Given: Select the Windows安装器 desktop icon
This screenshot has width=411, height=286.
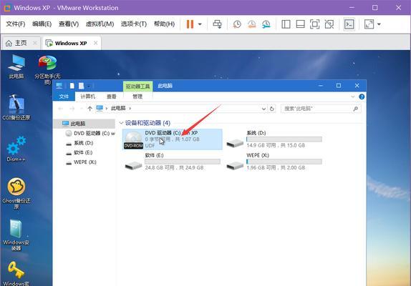Looking at the screenshot, I should pos(16,235).
